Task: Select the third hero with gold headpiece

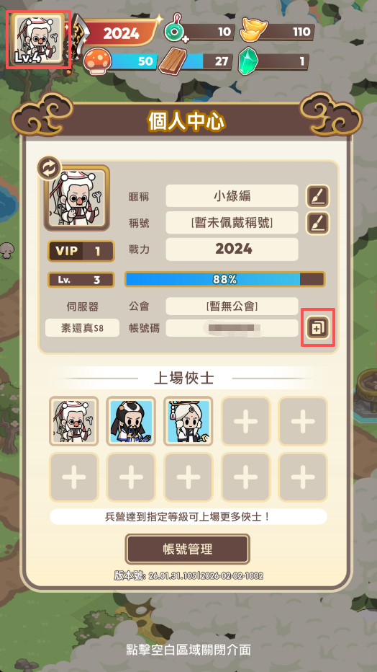Action: tap(188, 421)
